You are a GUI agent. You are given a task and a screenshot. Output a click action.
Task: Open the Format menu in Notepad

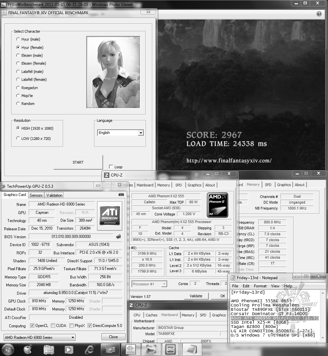point(260,286)
